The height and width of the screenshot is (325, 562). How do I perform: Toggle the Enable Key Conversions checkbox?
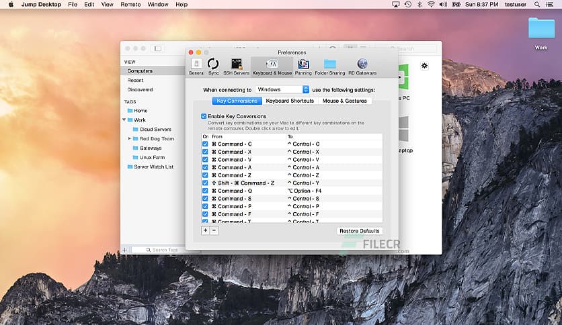(204, 116)
